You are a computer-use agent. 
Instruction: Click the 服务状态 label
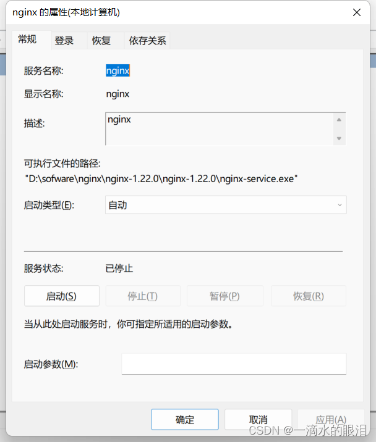43,269
